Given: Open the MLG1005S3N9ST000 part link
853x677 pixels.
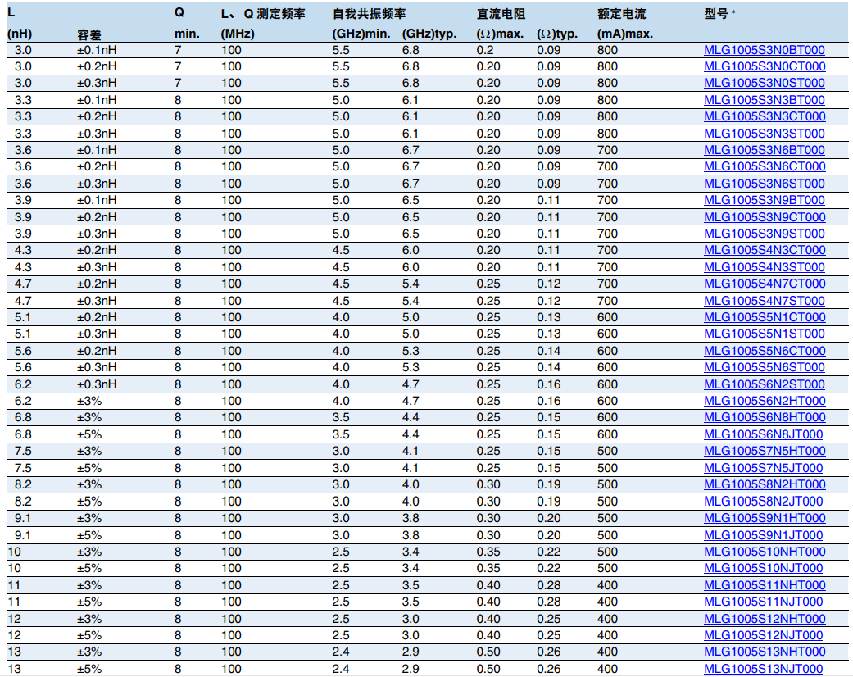Looking at the screenshot, I should 764,234.
